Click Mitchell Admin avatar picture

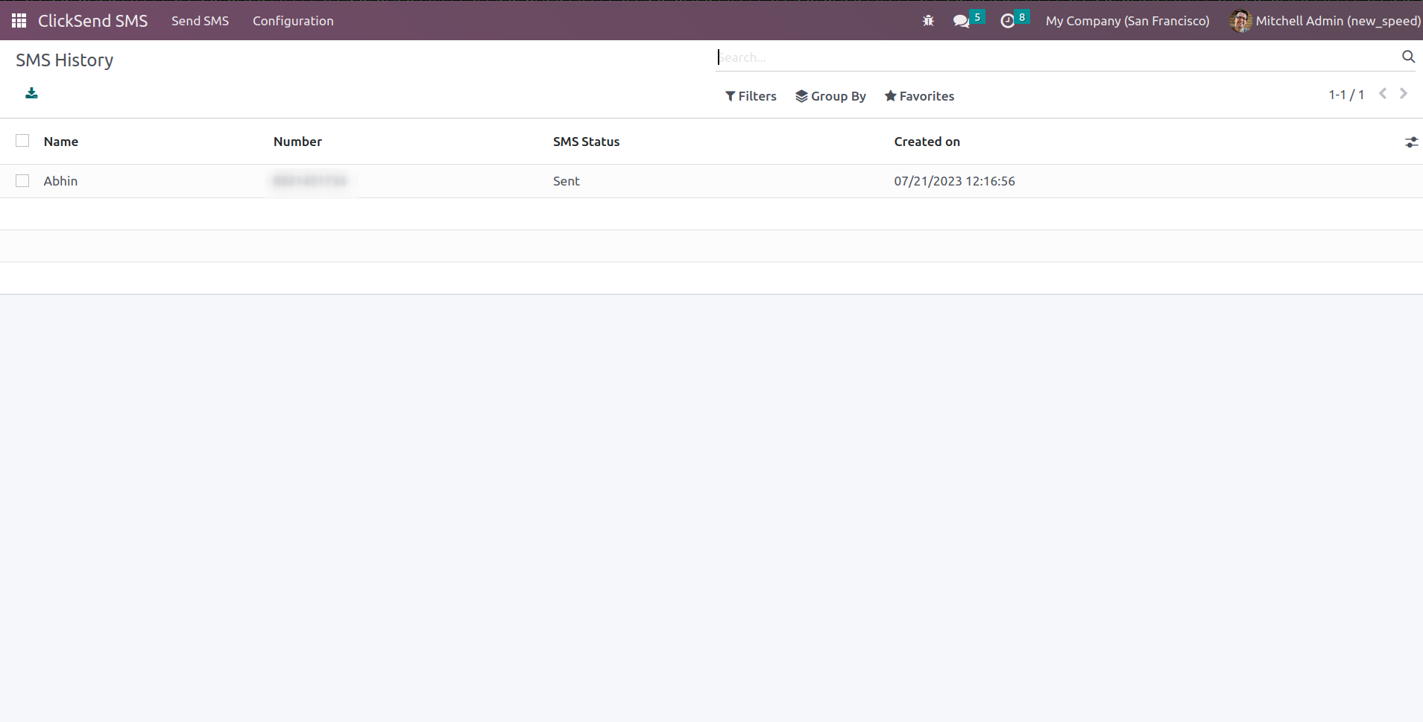pyautogui.click(x=1240, y=21)
